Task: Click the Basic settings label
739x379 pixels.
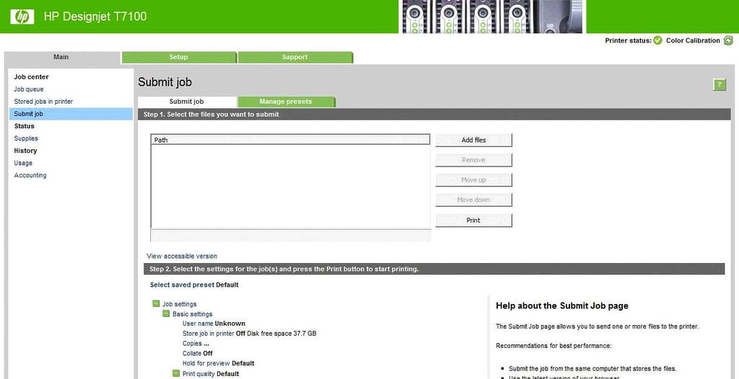Action: pos(192,314)
